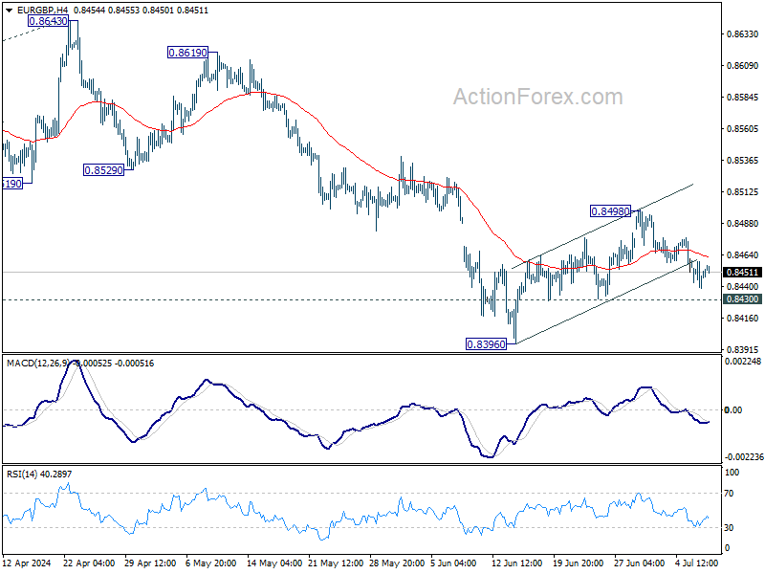Click the RSI 30 level label
Screen dimensions: 765x574
[x=729, y=528]
